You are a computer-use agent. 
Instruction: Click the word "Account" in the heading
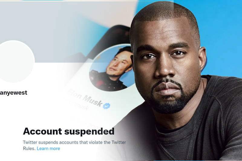click(x=42, y=131)
